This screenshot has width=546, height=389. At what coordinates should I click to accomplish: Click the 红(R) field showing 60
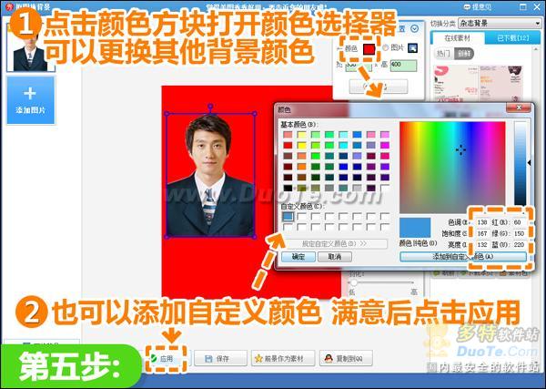coord(519,222)
